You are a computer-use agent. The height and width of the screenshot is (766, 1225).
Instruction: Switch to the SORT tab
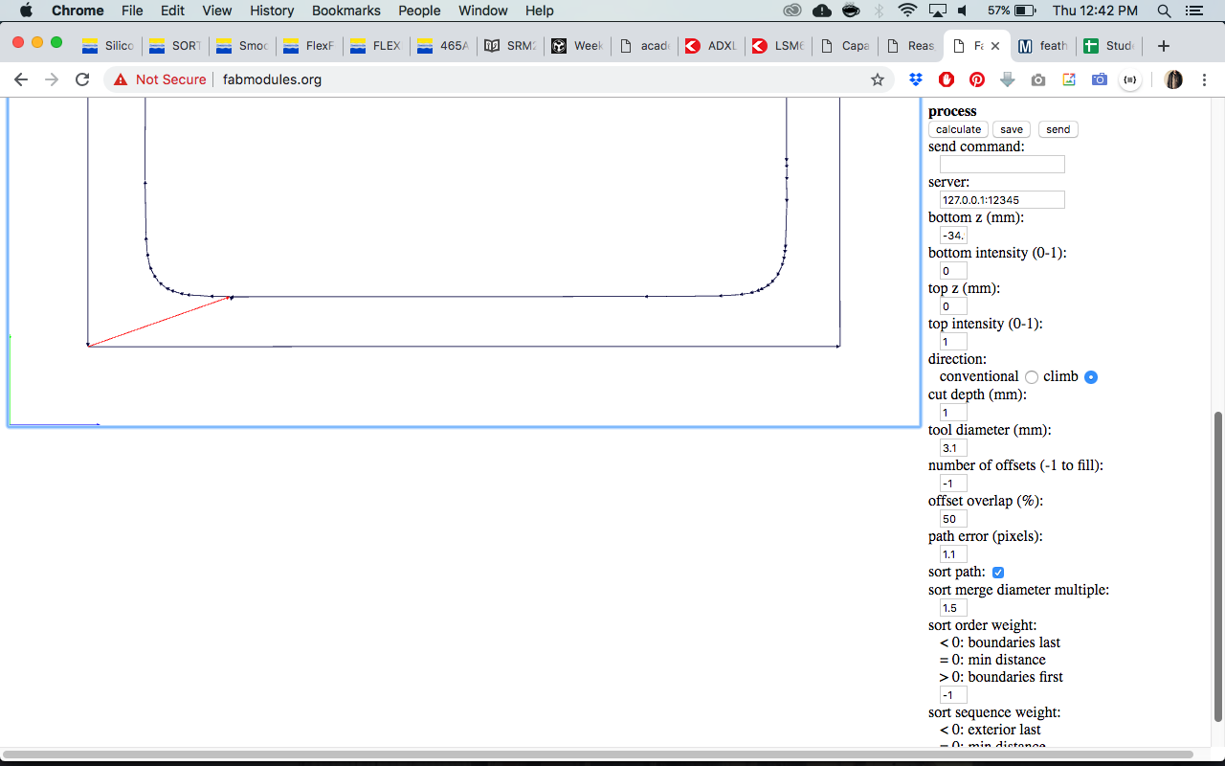[175, 46]
